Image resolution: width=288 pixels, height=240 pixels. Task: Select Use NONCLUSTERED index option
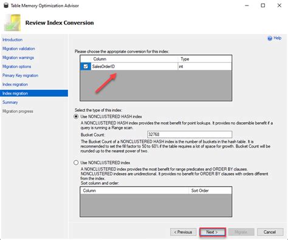click(76, 163)
